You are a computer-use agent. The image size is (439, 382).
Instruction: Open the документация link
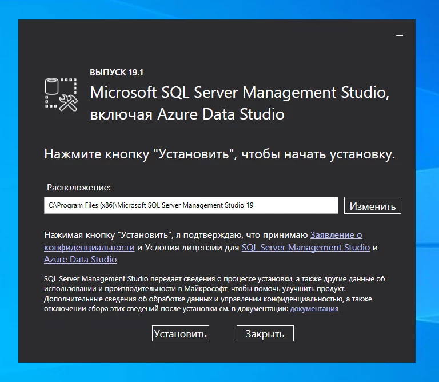pos(314,309)
